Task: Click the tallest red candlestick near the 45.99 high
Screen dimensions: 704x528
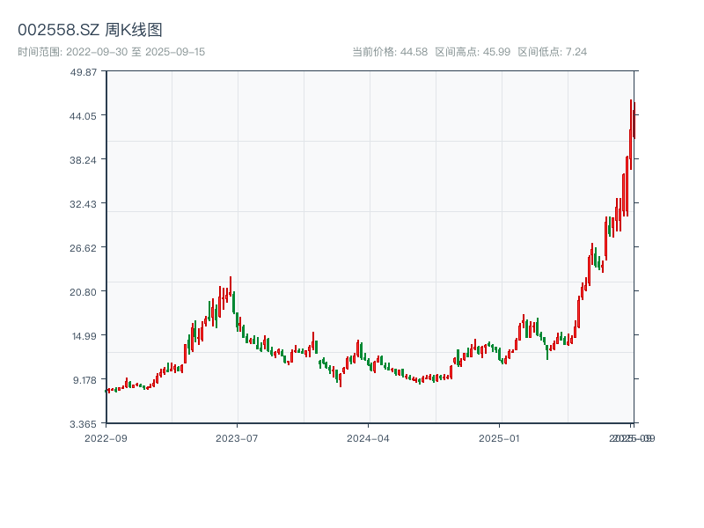Action: [631, 135]
